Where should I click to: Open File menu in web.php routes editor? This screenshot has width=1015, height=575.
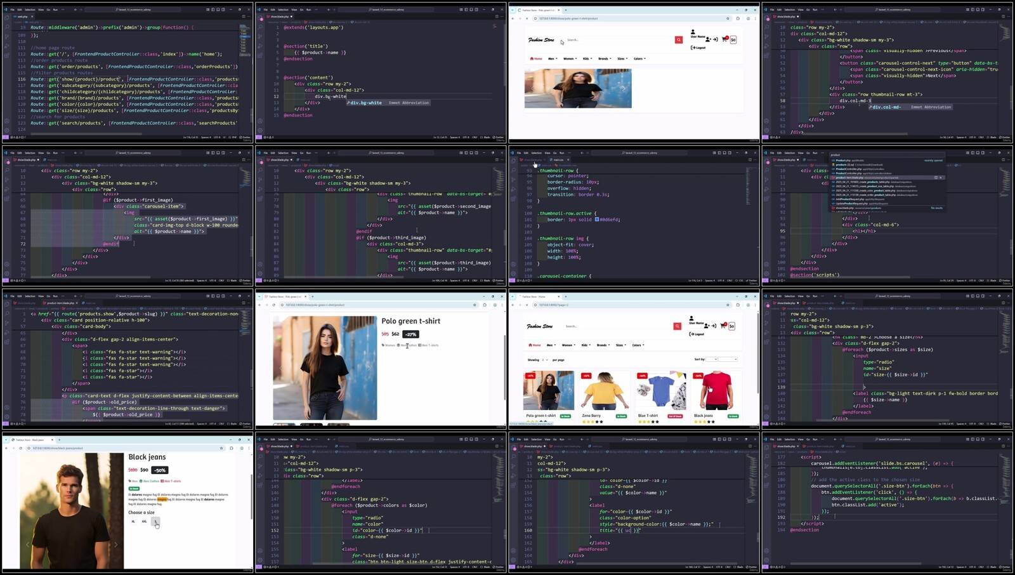tap(12, 10)
